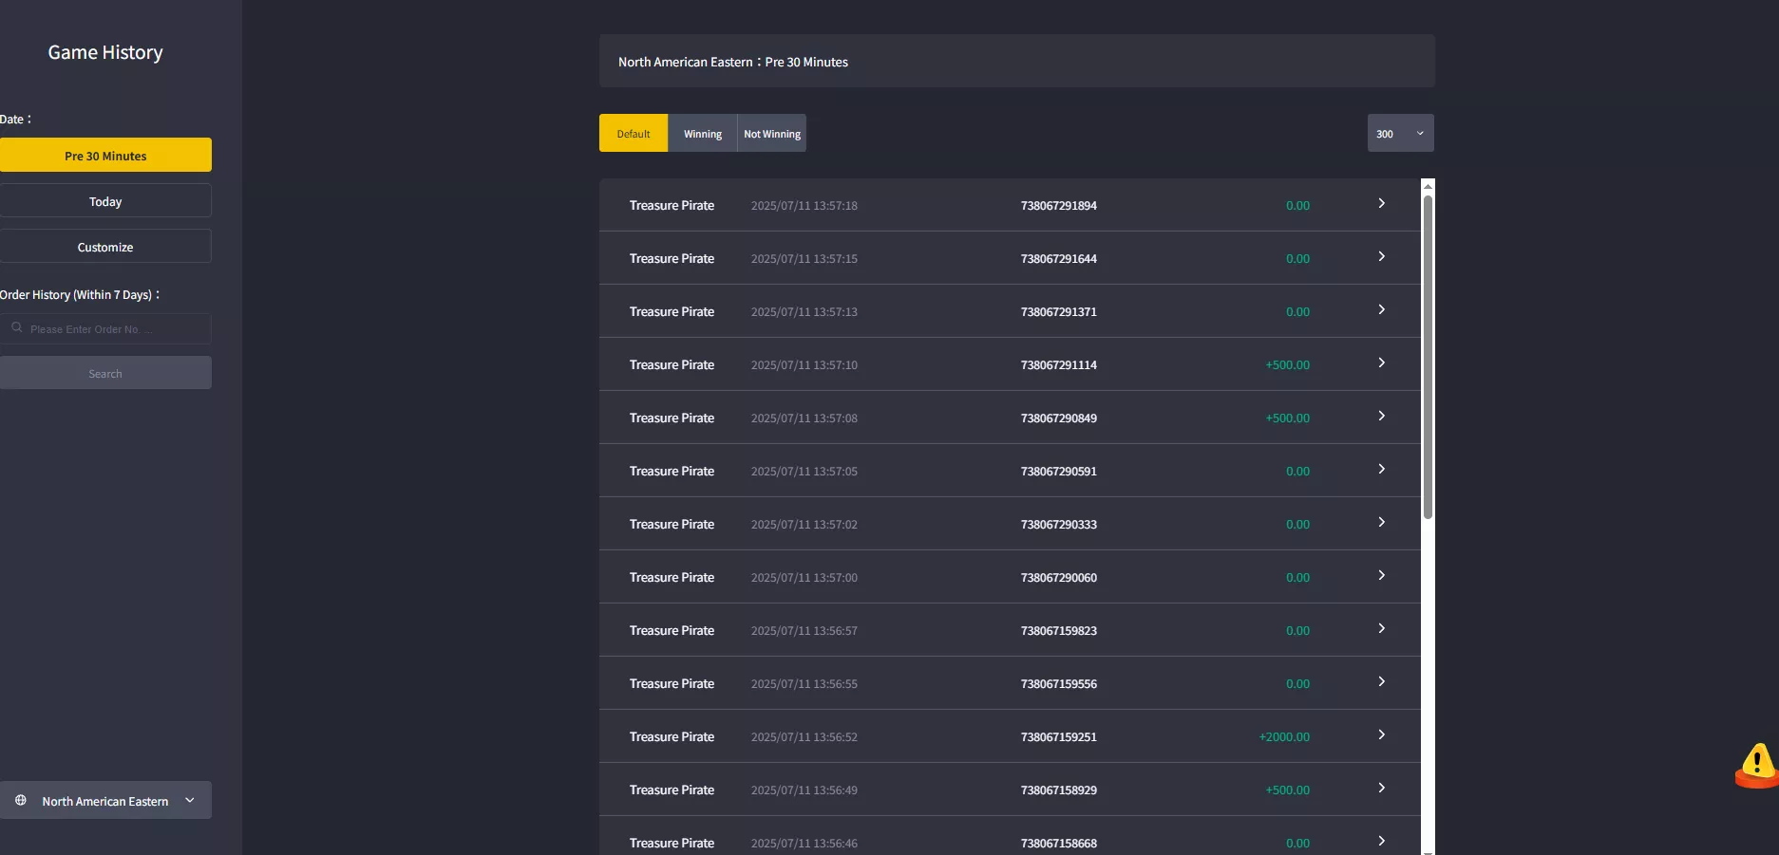The image size is (1779, 855).
Task: Expand details for order 738067159251
Action: (1381, 735)
